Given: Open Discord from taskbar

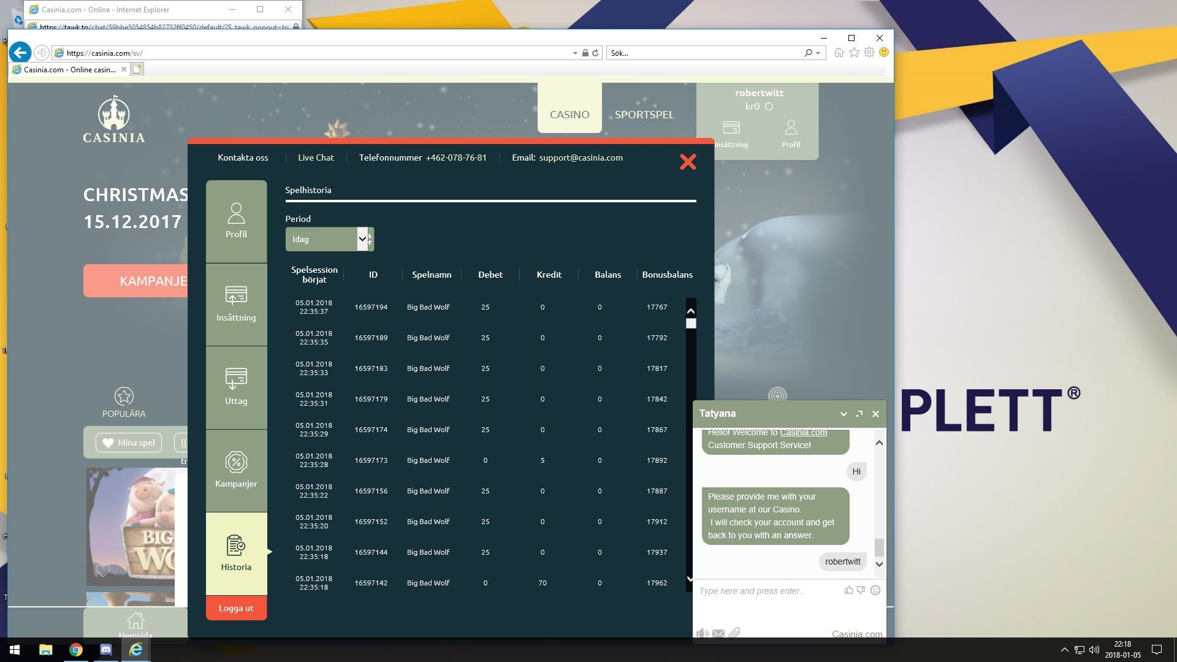Looking at the screenshot, I should 105,650.
